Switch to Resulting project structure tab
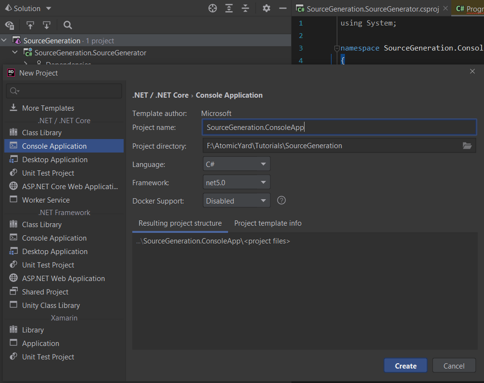484x383 pixels. coord(180,223)
